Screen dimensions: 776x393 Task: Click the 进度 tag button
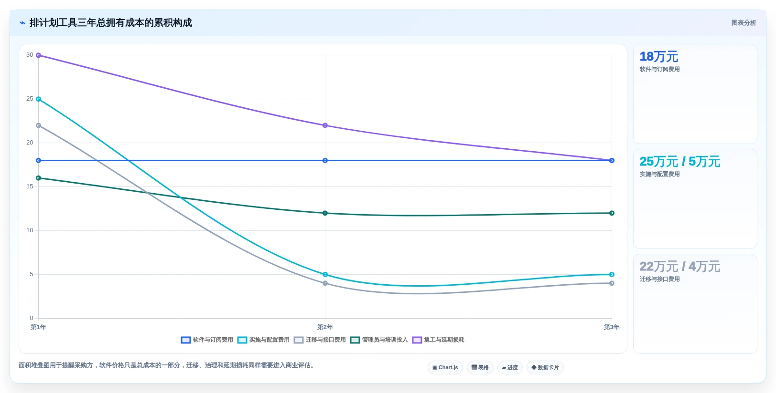click(x=510, y=368)
